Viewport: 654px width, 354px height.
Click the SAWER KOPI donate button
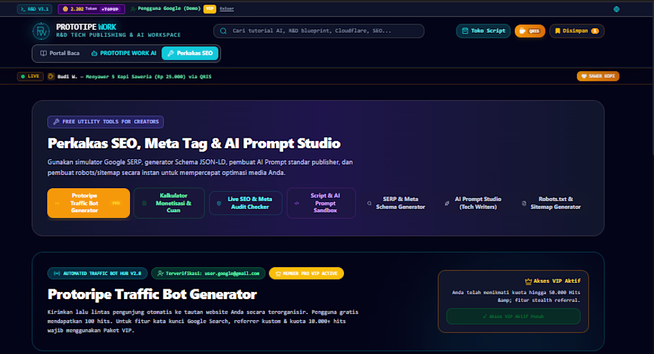click(x=598, y=76)
